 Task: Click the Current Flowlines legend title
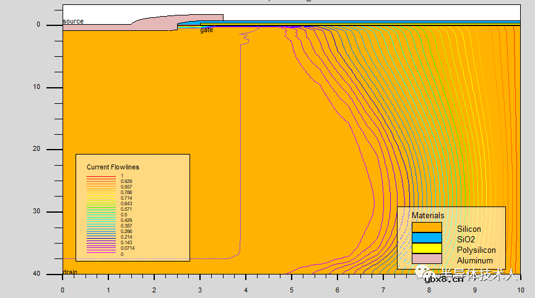click(x=113, y=167)
